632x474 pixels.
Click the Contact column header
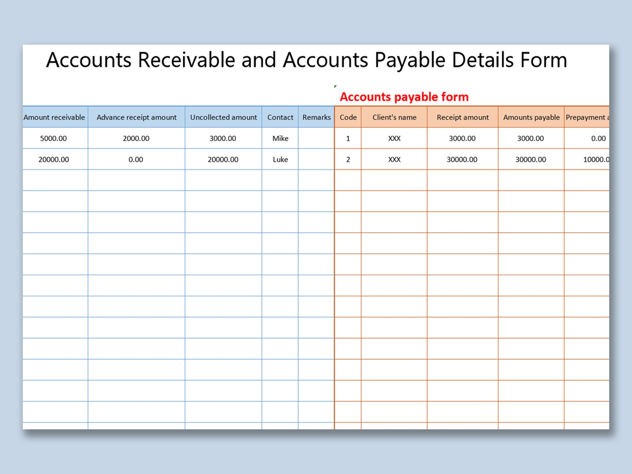[x=280, y=117]
